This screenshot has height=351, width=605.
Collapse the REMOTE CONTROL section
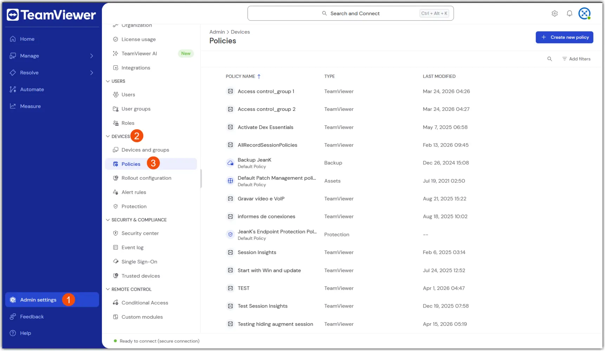click(108, 289)
